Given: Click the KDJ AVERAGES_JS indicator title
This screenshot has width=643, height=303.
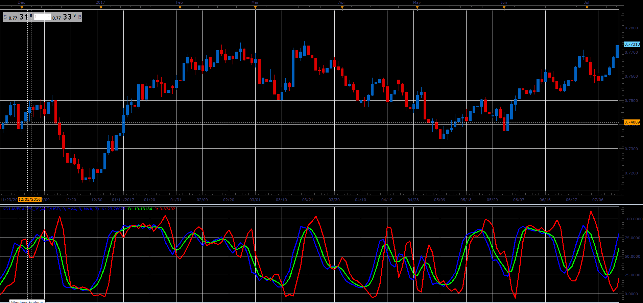Looking at the screenshot, I should pyautogui.click(x=51, y=209).
